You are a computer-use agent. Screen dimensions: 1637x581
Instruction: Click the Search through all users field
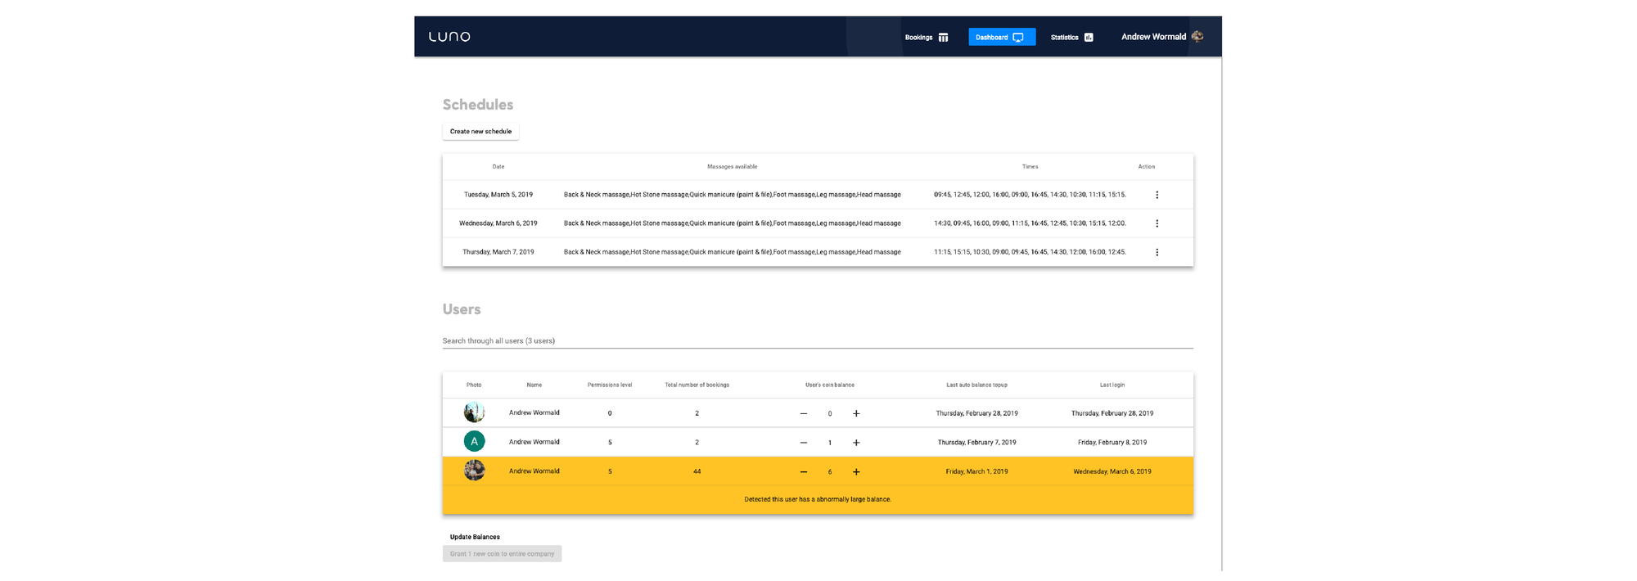[818, 340]
